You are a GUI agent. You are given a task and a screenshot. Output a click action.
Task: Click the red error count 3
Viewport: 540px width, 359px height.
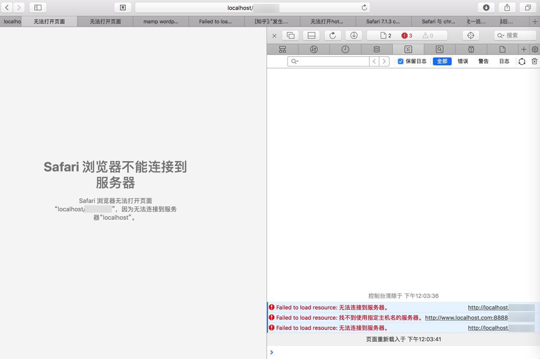point(407,35)
